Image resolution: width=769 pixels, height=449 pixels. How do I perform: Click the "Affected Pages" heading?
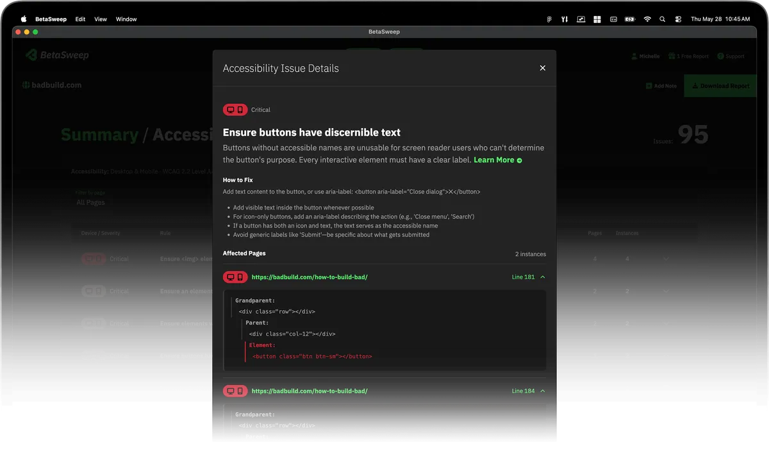tap(244, 254)
